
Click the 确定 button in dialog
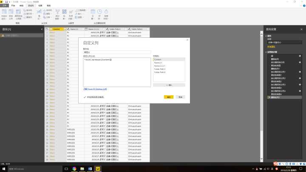pyautogui.click(x=169, y=97)
